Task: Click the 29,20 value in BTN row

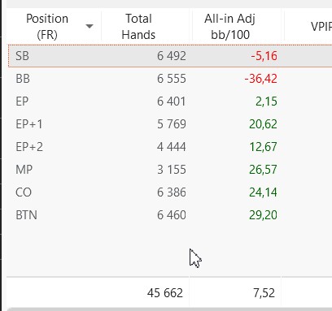Action: pyautogui.click(x=263, y=215)
